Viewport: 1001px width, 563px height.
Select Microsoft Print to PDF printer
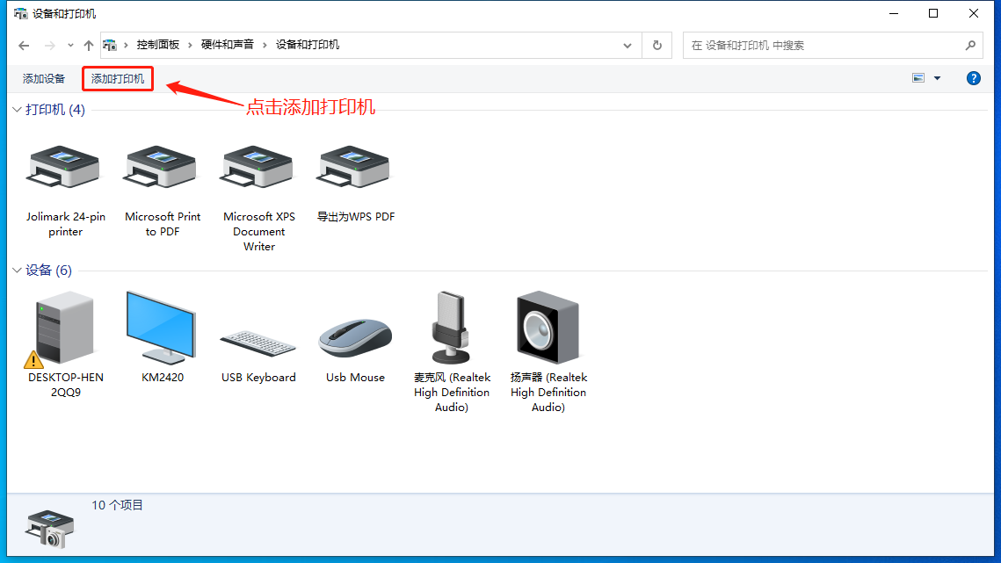tap(163, 168)
